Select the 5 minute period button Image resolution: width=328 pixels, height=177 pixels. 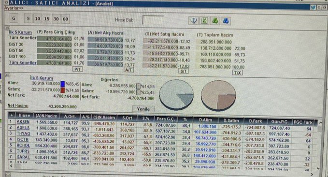[x=28, y=19]
